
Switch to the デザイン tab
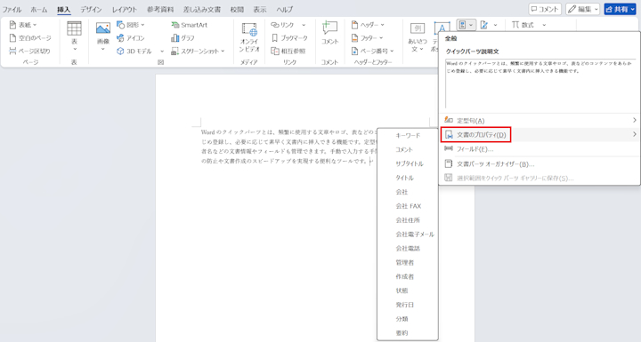coord(91,10)
